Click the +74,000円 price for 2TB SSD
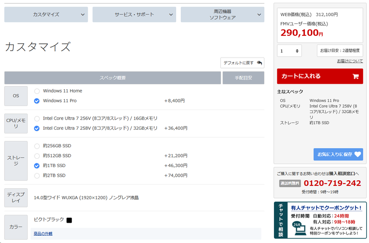Screen dimensions: 369x243 (176, 175)
